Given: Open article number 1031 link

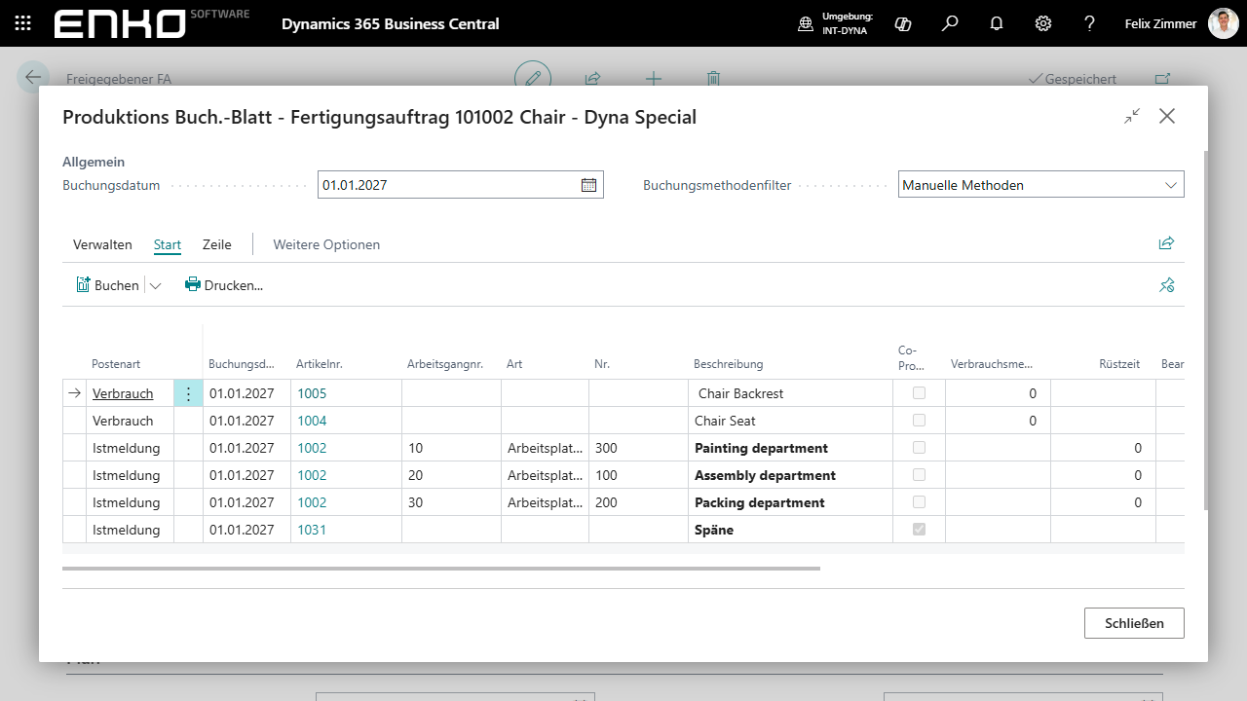Looking at the screenshot, I should click(x=312, y=530).
